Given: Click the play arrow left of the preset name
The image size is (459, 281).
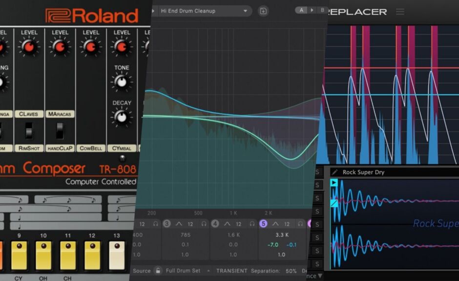Looking at the screenshot, I should pos(153,11).
